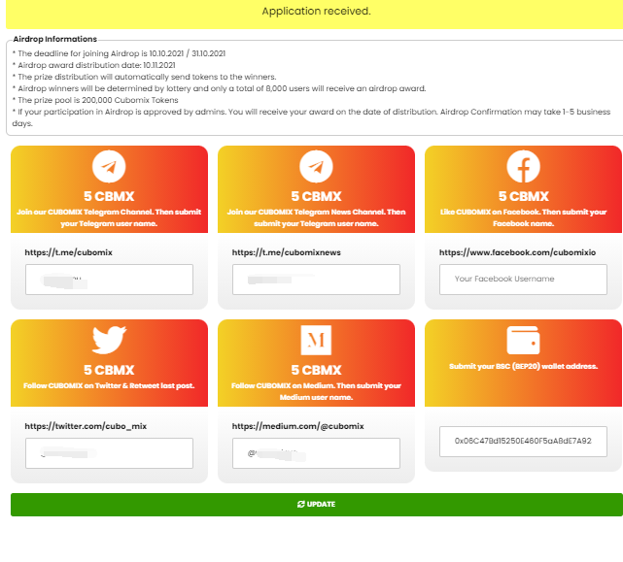Click the deadline for joining Airdrop line
623x562 pixels.
[119, 53]
